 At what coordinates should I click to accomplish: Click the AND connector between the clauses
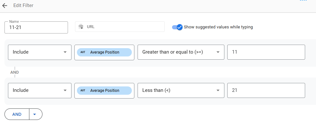[x=14, y=72]
